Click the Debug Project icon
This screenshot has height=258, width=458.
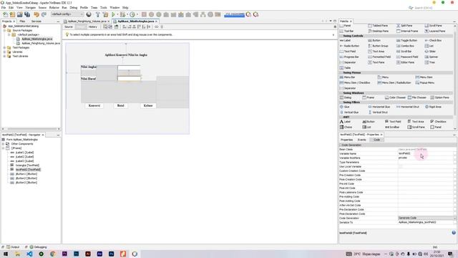click(x=123, y=14)
